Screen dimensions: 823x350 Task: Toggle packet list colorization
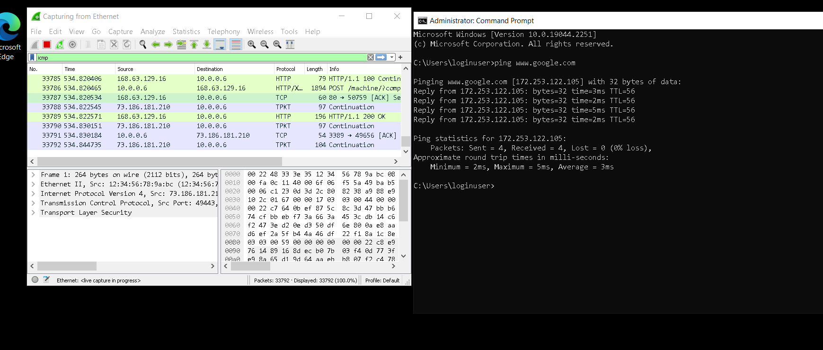pos(236,44)
